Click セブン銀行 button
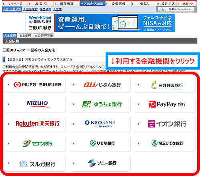 (x=35, y=143)
